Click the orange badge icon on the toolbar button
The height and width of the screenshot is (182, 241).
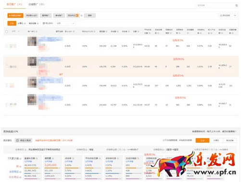pyautogui.click(x=77, y=15)
